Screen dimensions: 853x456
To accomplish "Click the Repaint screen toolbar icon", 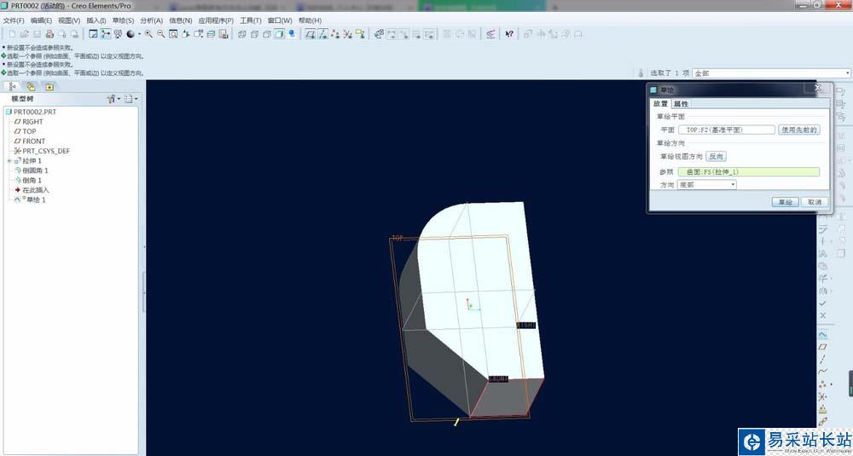I will (x=93, y=34).
